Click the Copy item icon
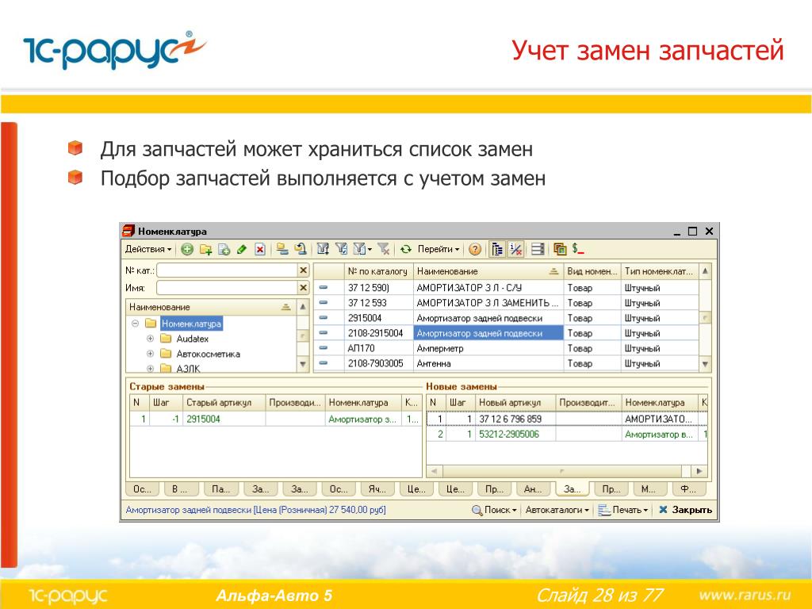The image size is (812, 609). click(224, 250)
